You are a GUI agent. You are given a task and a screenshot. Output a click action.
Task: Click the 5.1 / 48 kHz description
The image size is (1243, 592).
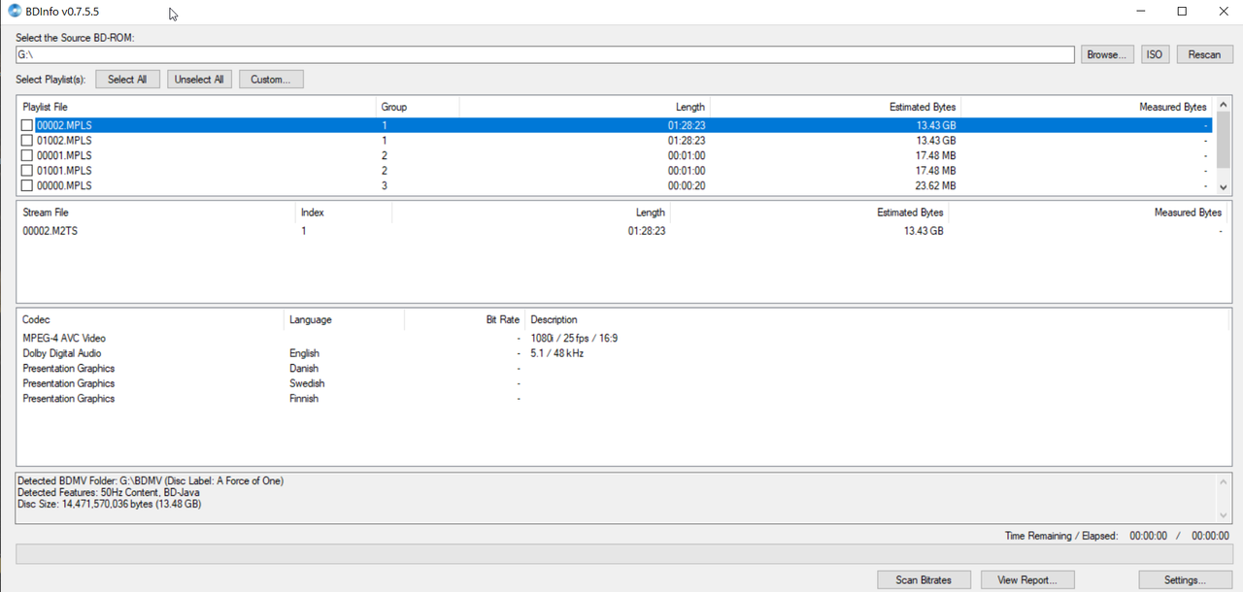(556, 353)
